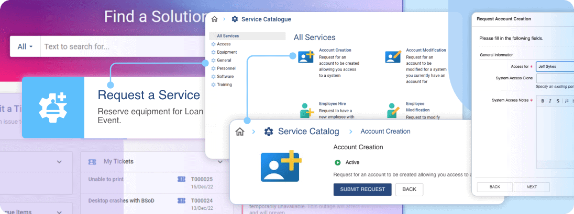Open the Training category in sidebar

tap(224, 85)
